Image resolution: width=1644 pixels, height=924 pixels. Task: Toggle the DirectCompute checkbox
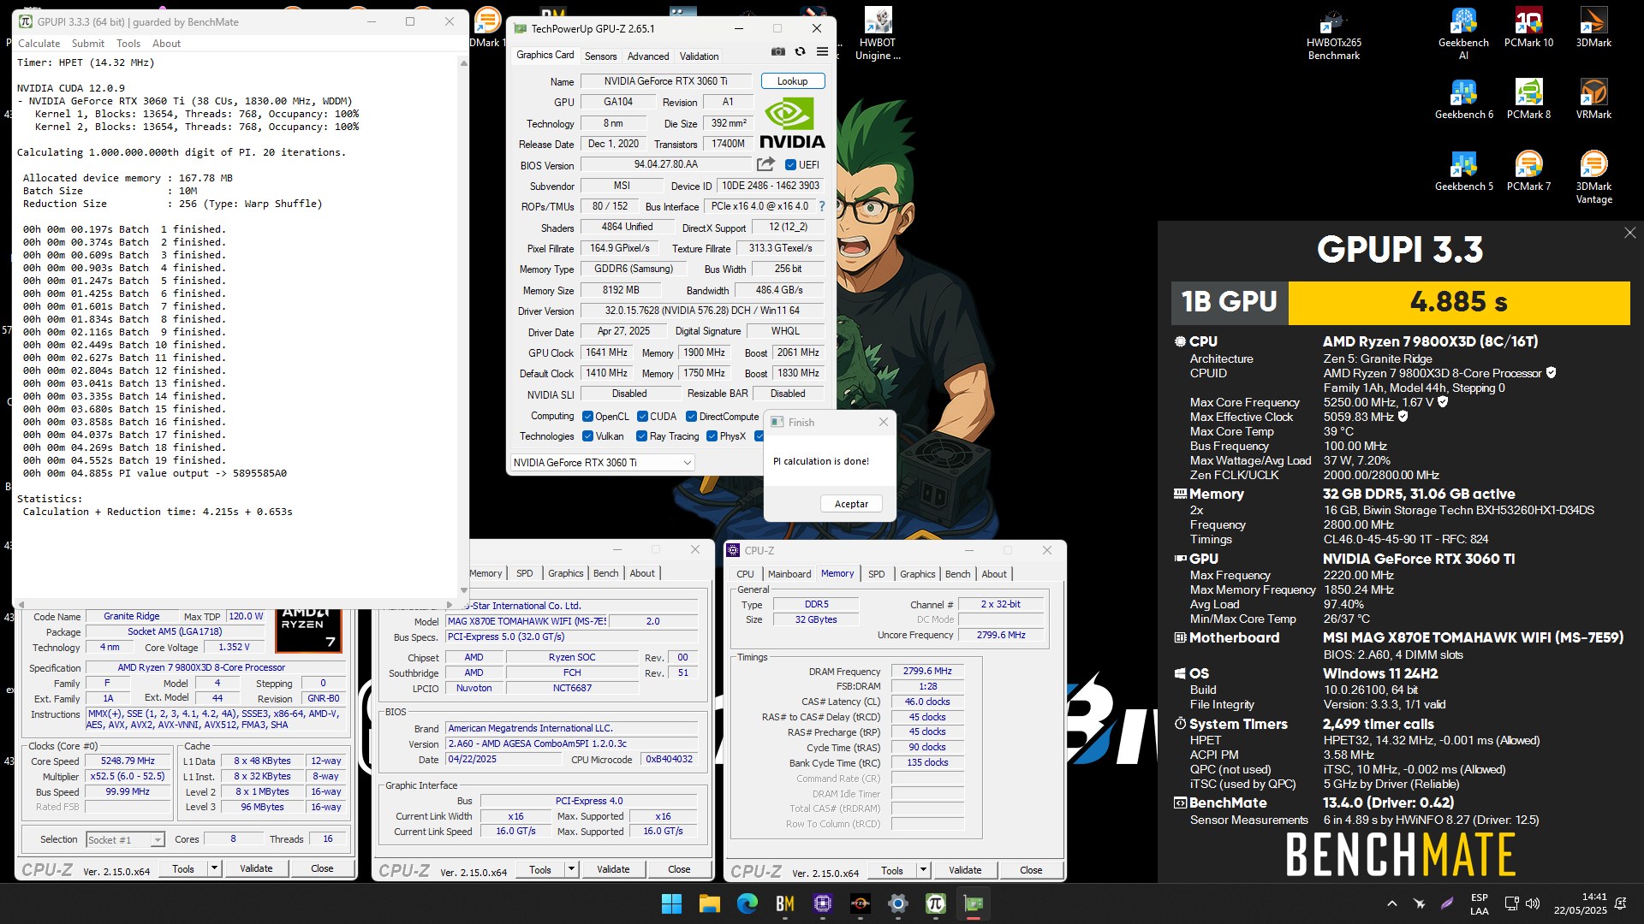point(691,417)
